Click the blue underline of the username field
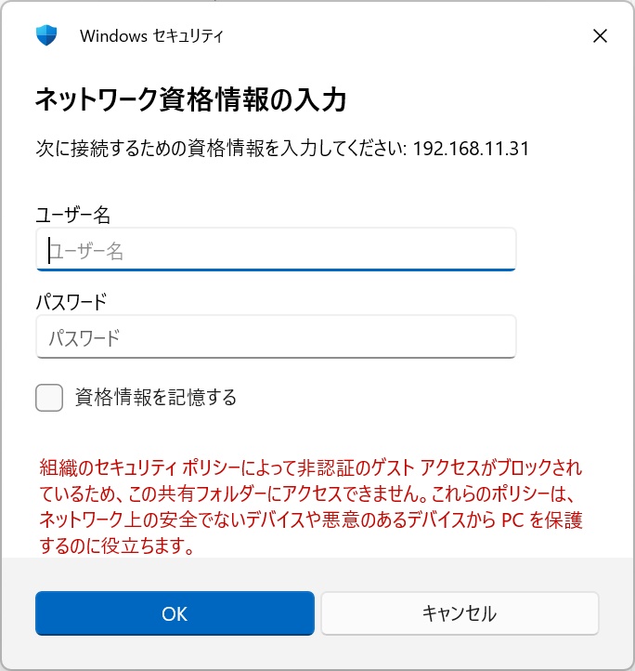Image resolution: width=635 pixels, height=671 pixels. (276, 270)
